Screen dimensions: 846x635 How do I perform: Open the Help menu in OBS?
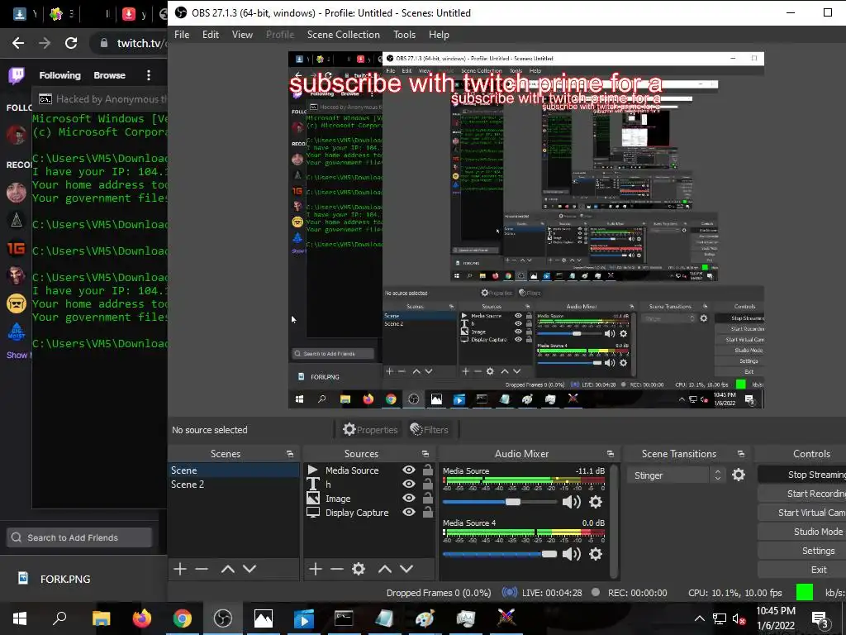[x=439, y=35]
